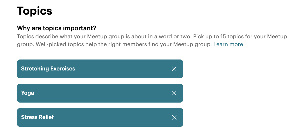Remove the Yoga topic with X icon

(x=174, y=93)
